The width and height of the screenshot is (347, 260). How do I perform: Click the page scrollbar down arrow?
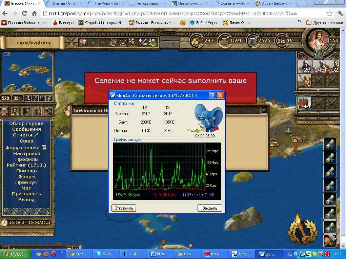click(x=343, y=246)
